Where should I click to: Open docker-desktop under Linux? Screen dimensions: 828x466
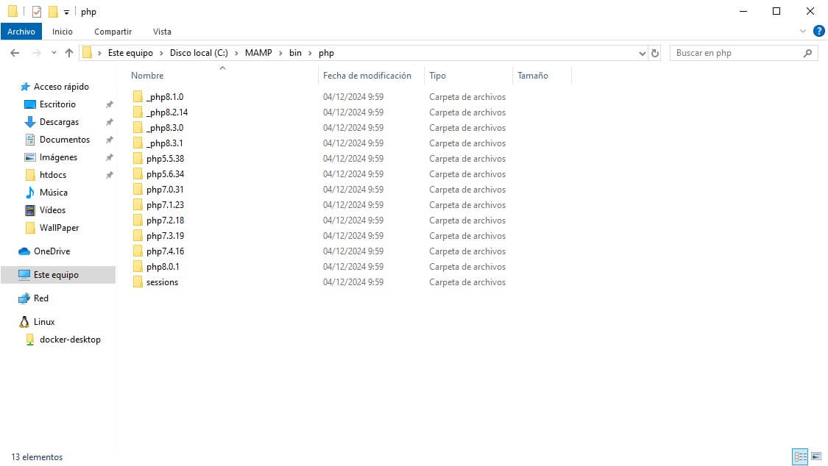click(x=70, y=340)
